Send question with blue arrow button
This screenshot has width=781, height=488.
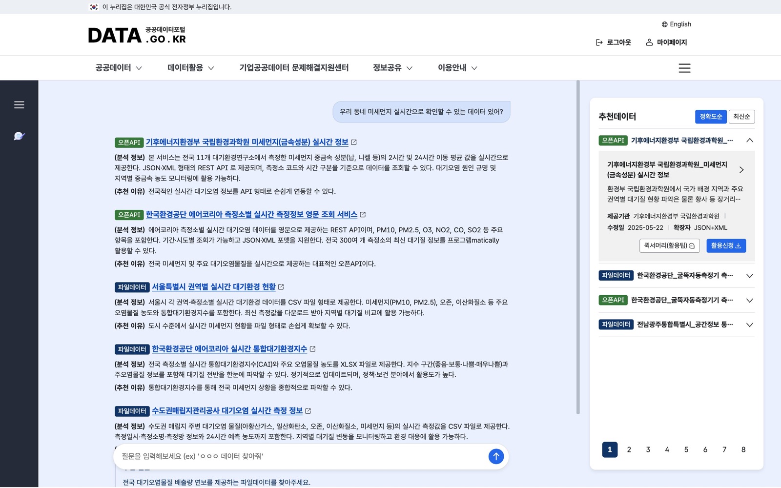[x=496, y=456]
